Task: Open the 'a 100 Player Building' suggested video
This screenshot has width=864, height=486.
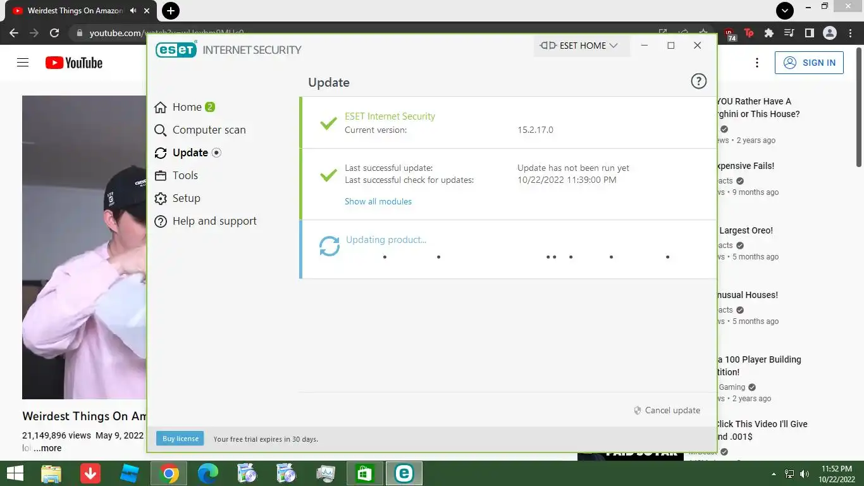Action: [758, 366]
